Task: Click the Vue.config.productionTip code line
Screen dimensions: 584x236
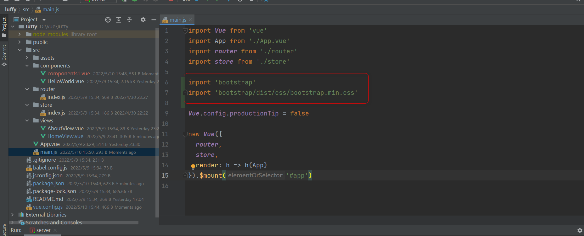Action: point(249,113)
